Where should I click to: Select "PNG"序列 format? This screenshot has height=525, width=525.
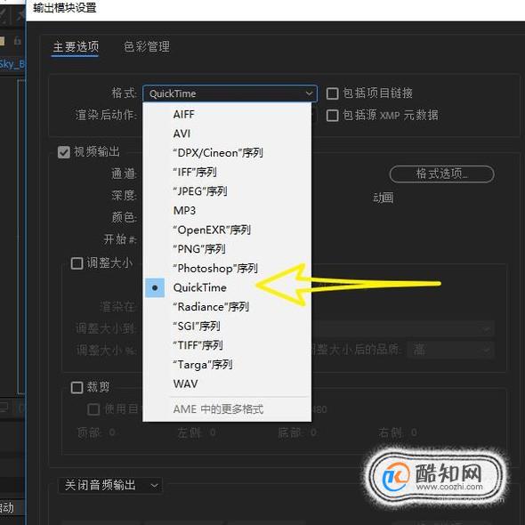coord(227,249)
